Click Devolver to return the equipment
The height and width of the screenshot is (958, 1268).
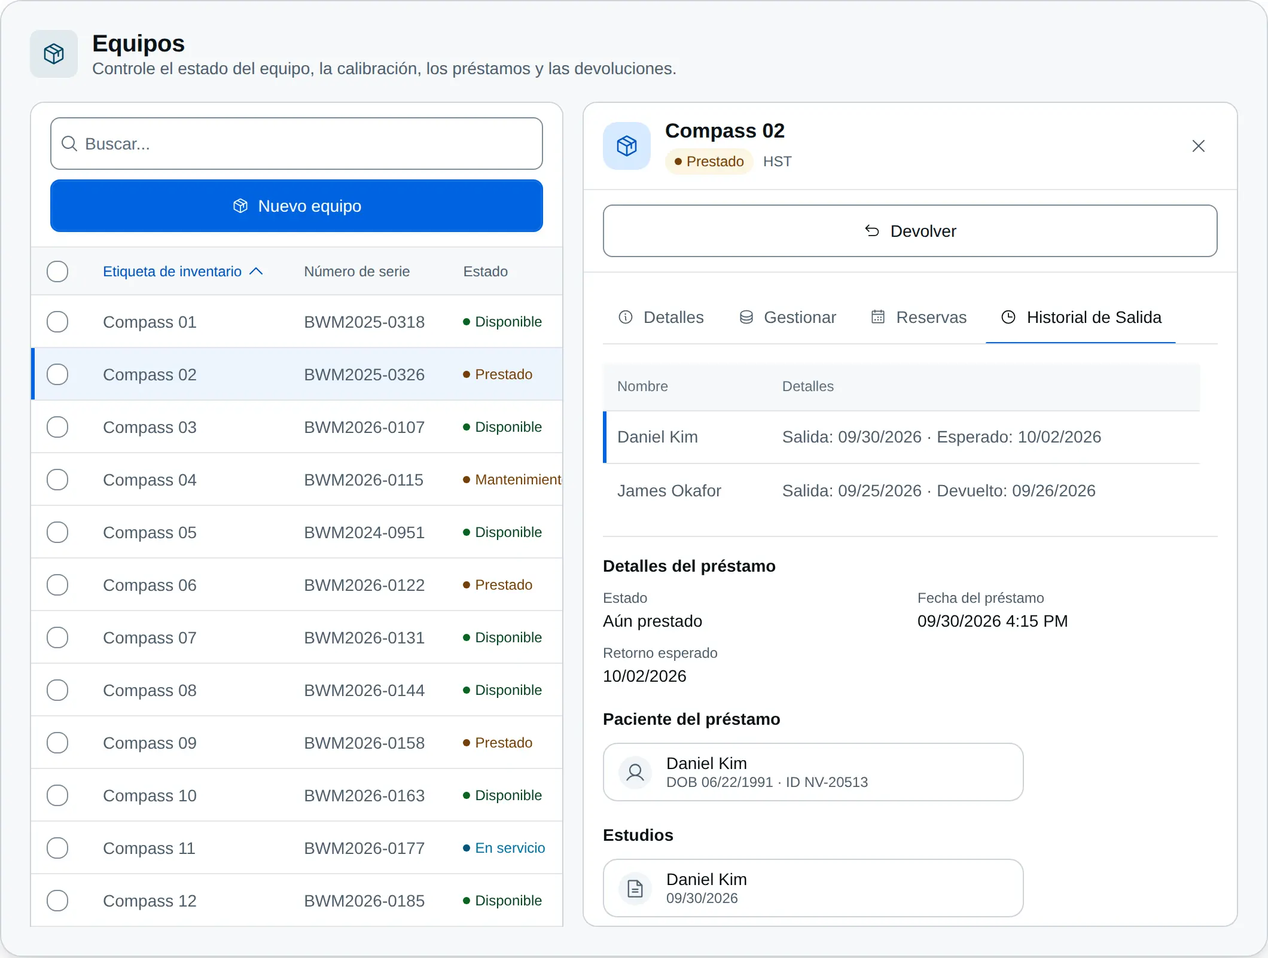(910, 231)
